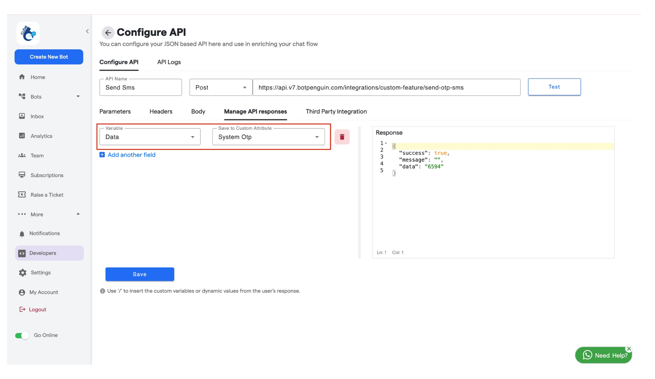Open the Inbox from the sidebar
The width and height of the screenshot is (655, 379).
(x=37, y=116)
